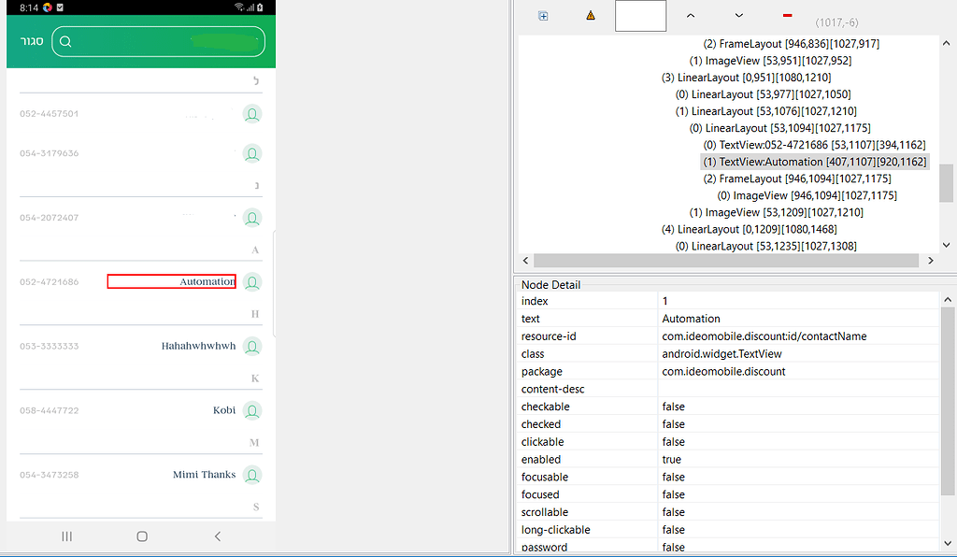Tap the search magnifier icon in the green bar
This screenshot has width=957, height=557.
pos(64,41)
